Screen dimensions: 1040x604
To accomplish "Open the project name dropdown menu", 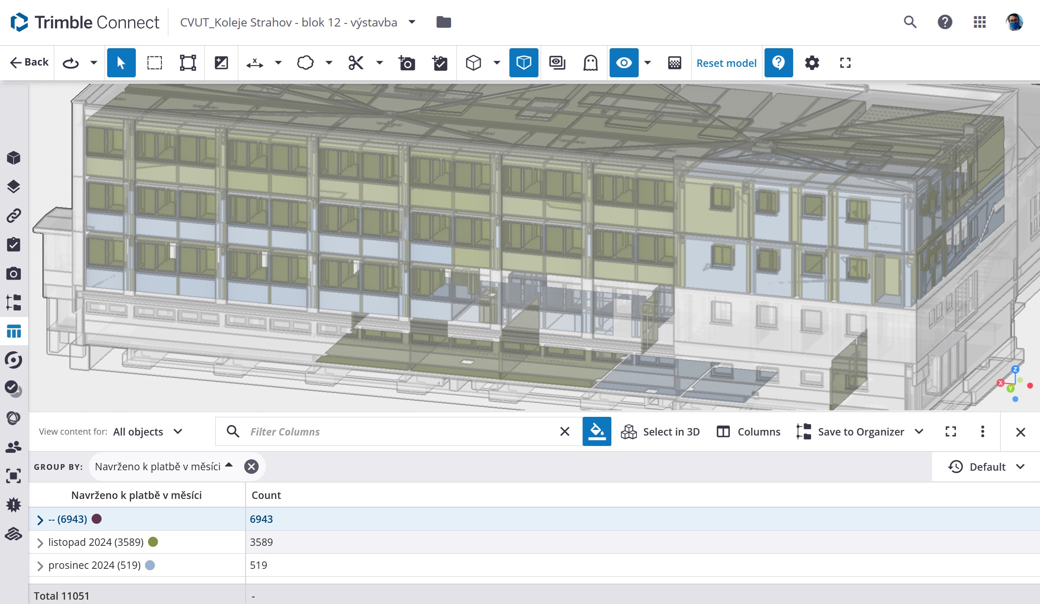I will (x=412, y=22).
